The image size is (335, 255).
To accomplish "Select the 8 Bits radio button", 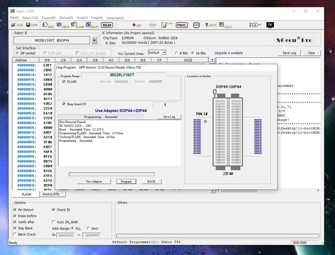I will point(177,53).
